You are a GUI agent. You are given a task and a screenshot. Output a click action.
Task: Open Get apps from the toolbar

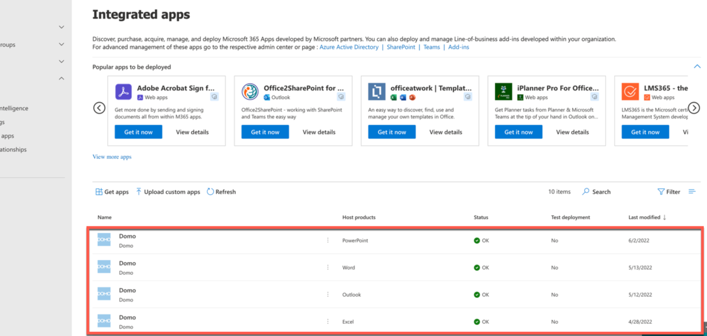111,191
